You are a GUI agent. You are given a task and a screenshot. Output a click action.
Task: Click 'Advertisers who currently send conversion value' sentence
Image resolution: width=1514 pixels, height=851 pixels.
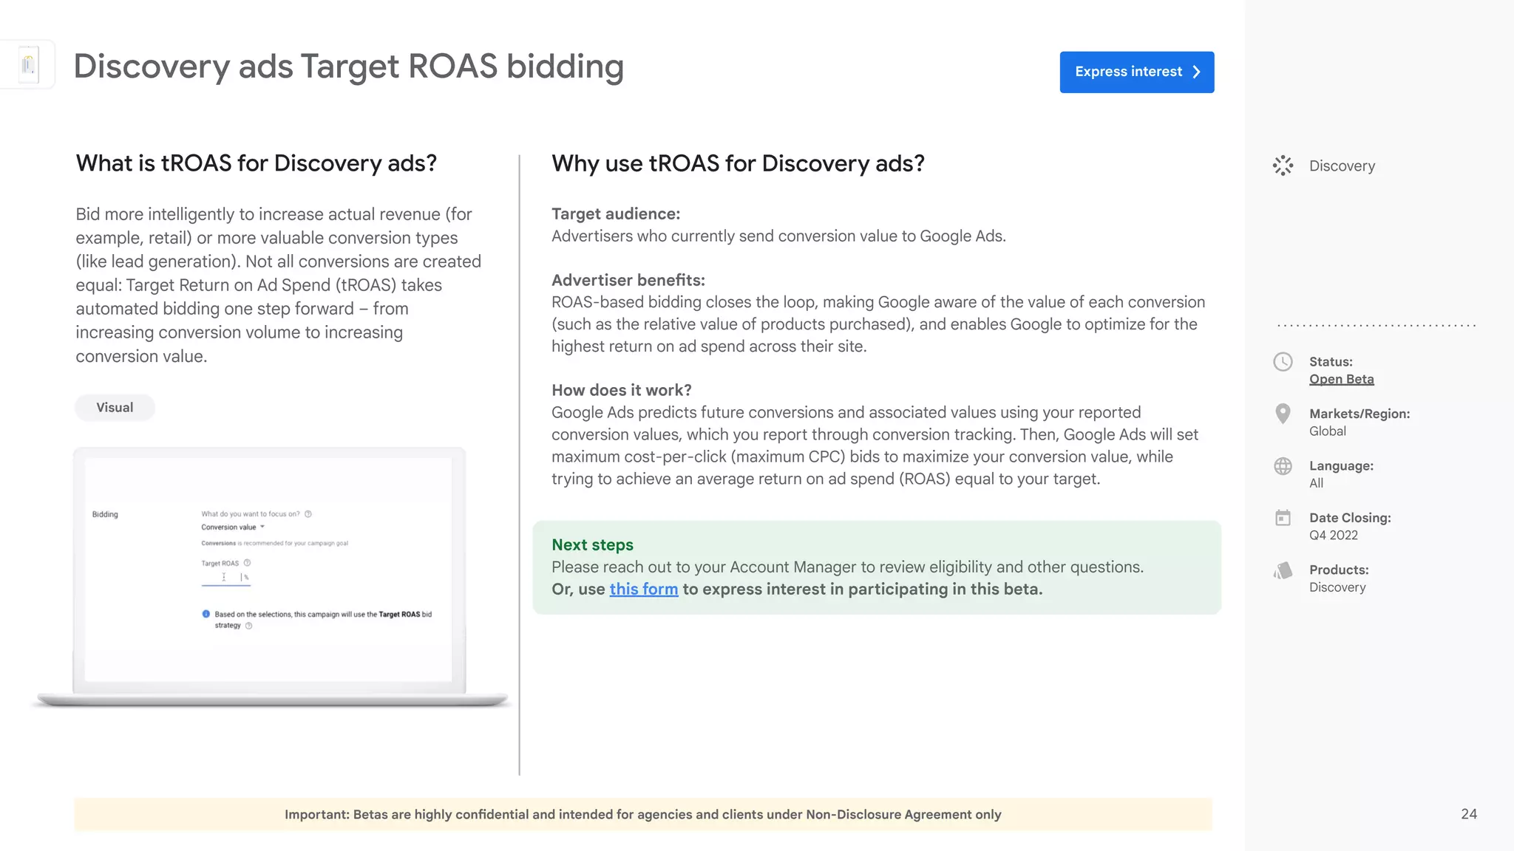(x=778, y=236)
